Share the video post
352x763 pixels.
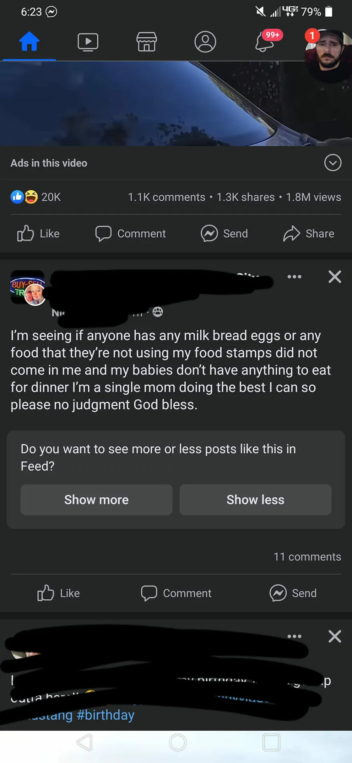(x=308, y=234)
